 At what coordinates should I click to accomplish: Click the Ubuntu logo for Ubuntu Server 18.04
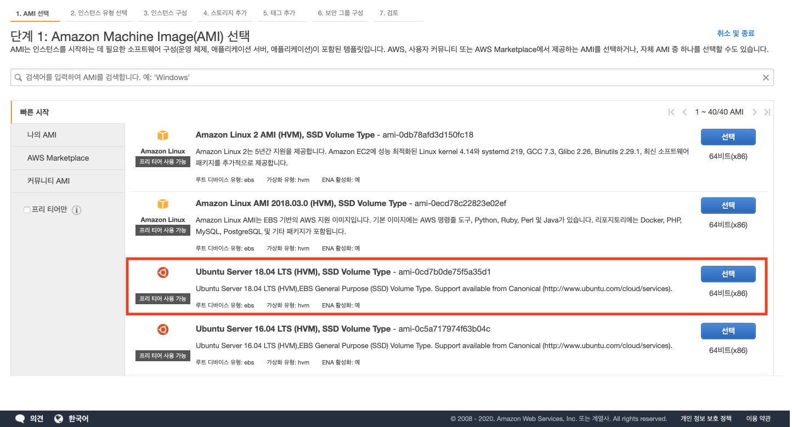163,272
